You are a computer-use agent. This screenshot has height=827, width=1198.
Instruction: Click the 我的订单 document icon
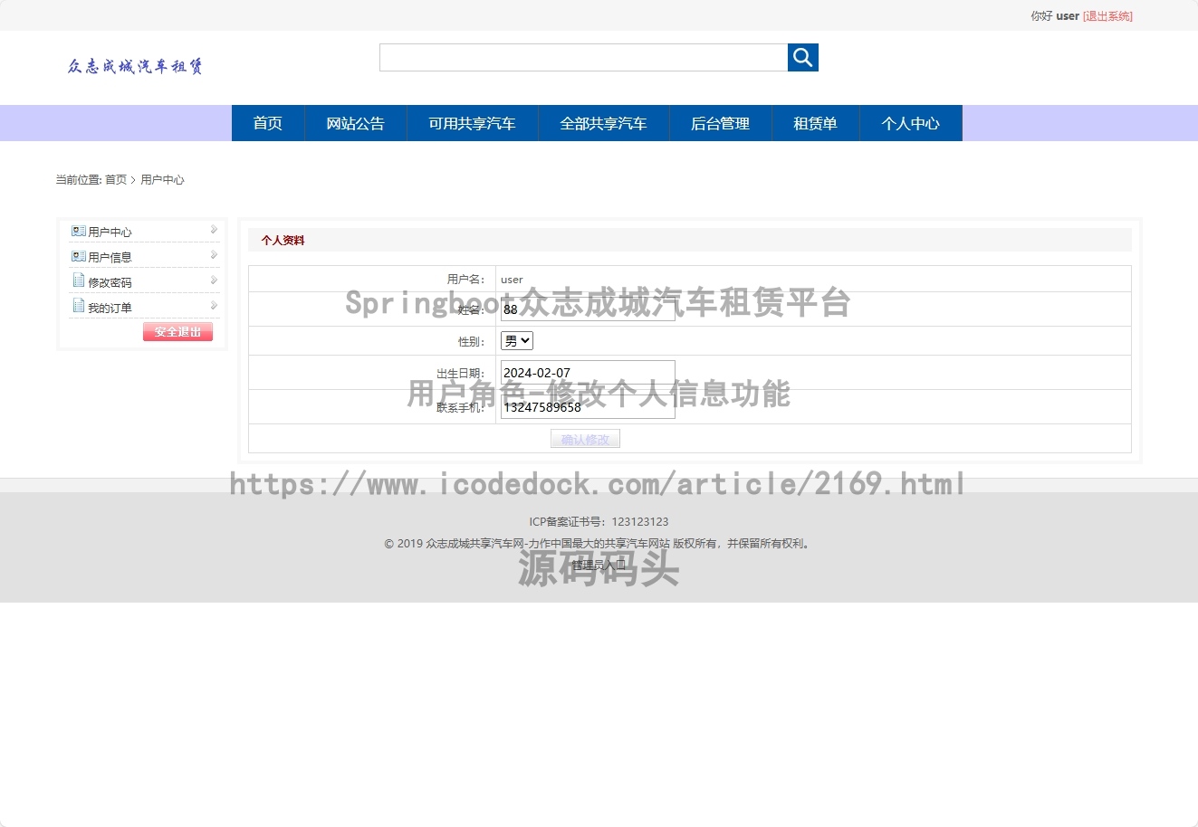click(x=79, y=306)
